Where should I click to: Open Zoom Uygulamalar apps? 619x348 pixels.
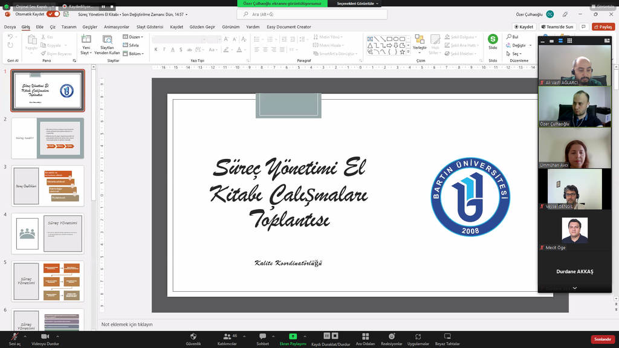pos(418,340)
